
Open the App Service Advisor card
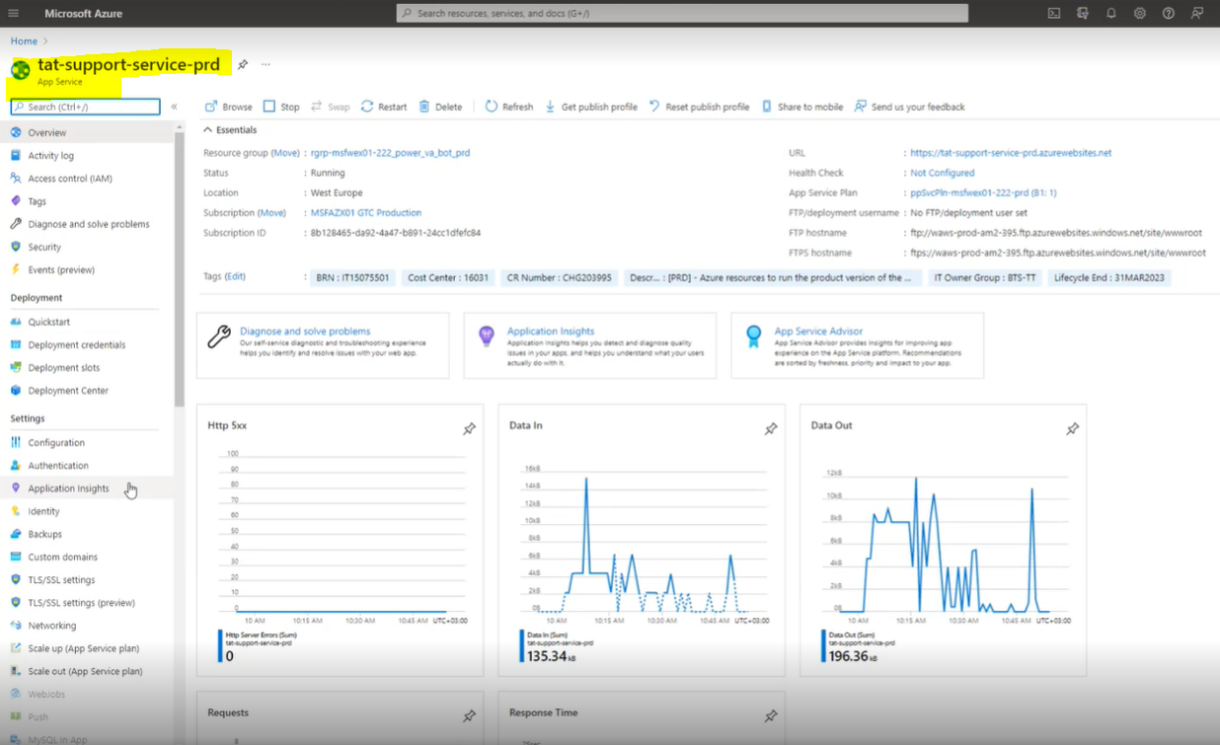(857, 345)
